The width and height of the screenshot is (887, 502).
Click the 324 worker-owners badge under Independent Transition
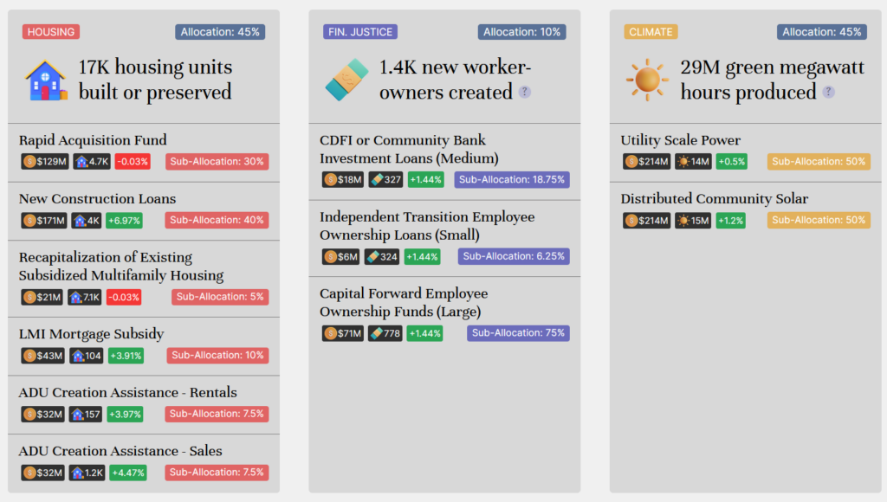(x=382, y=257)
